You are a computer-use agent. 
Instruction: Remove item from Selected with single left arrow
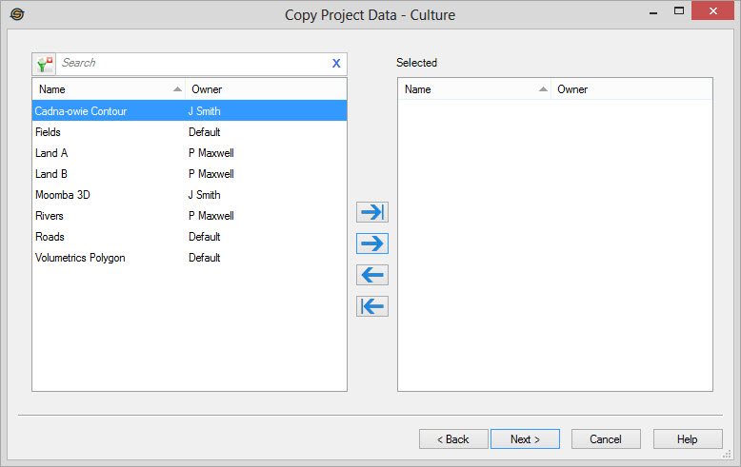[372, 275]
